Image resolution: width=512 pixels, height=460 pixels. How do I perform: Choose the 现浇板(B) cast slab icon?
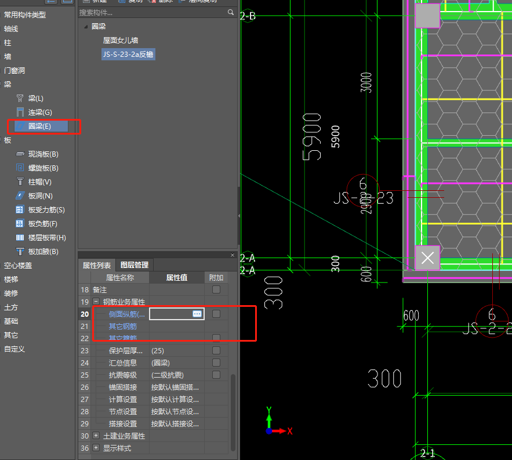[20, 154]
